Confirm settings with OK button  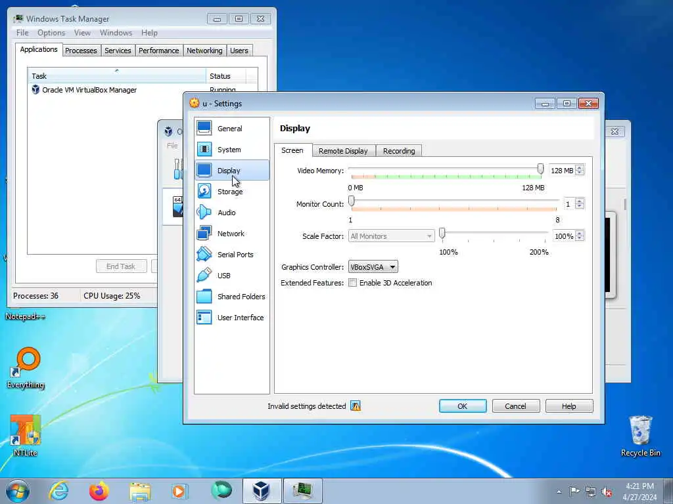[x=463, y=406]
